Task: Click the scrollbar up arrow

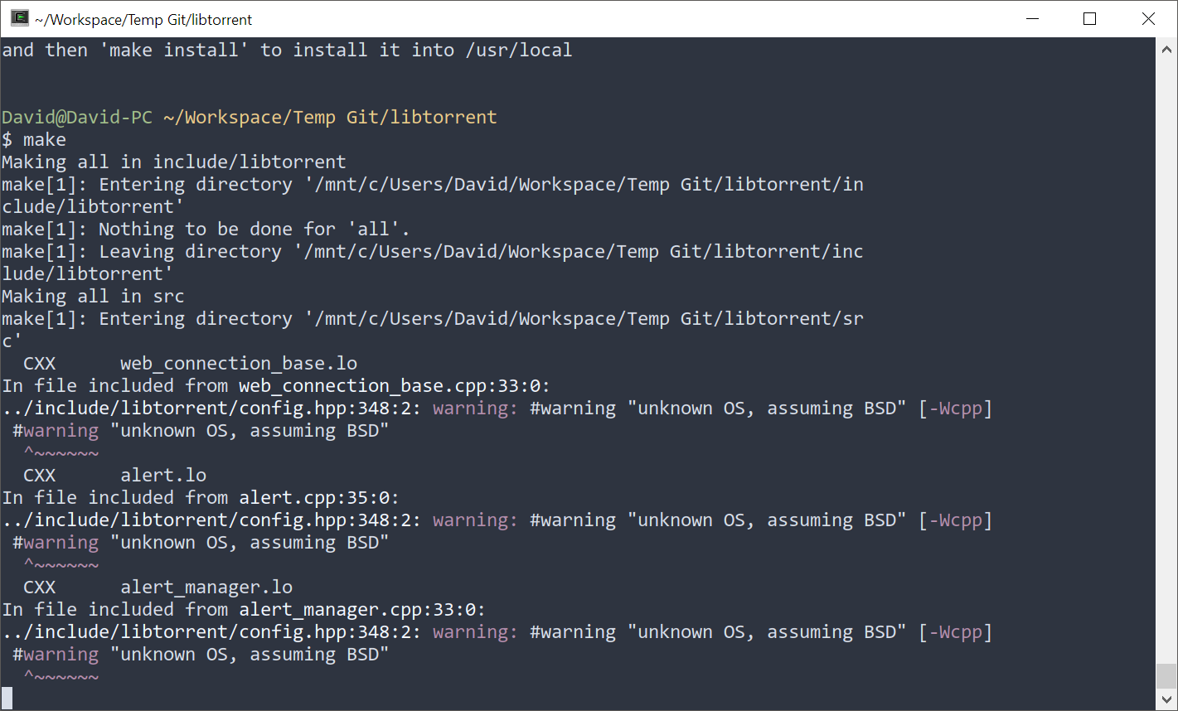Action: click(x=1167, y=47)
